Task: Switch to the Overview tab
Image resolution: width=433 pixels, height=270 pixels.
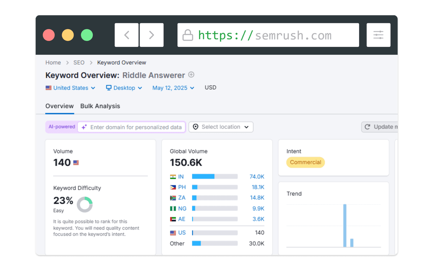Action: tap(60, 106)
